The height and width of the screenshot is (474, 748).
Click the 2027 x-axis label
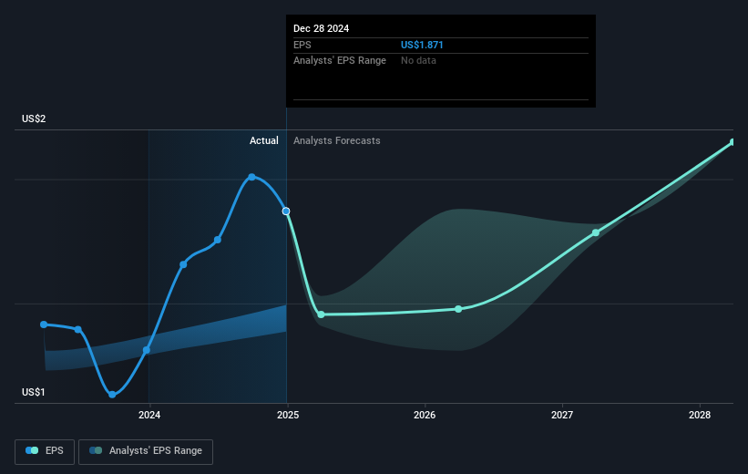pyautogui.click(x=562, y=415)
